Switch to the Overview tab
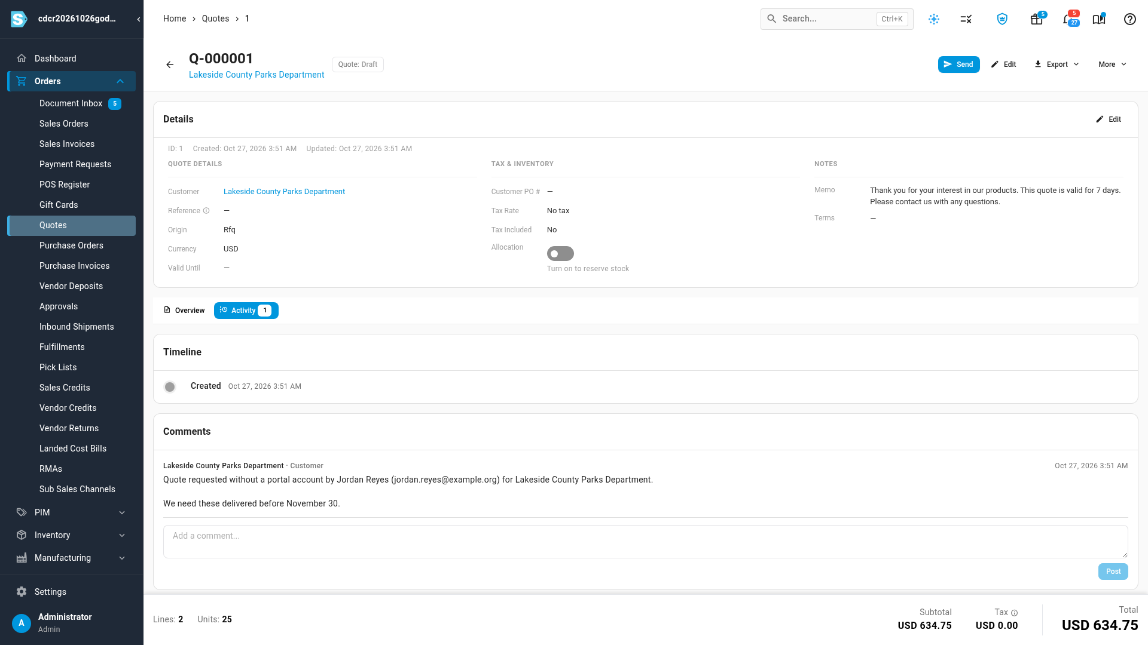This screenshot has height=645, width=1148. (x=184, y=311)
